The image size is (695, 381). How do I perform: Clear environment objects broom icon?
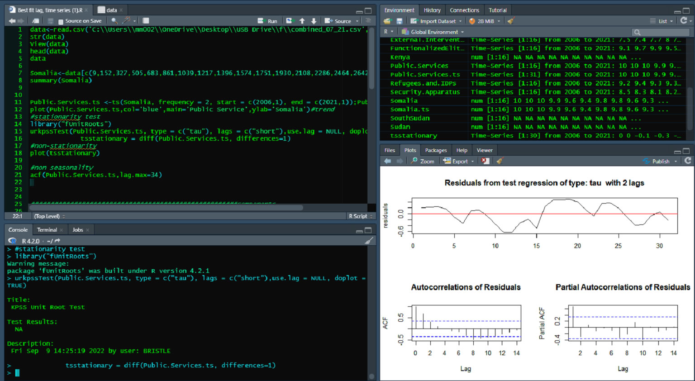pos(511,21)
